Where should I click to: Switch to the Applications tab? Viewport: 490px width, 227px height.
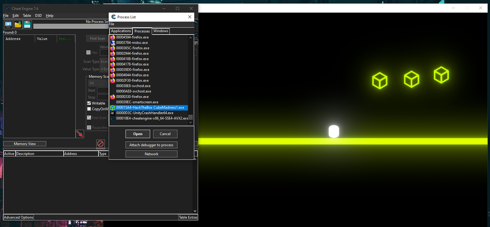coord(121,31)
